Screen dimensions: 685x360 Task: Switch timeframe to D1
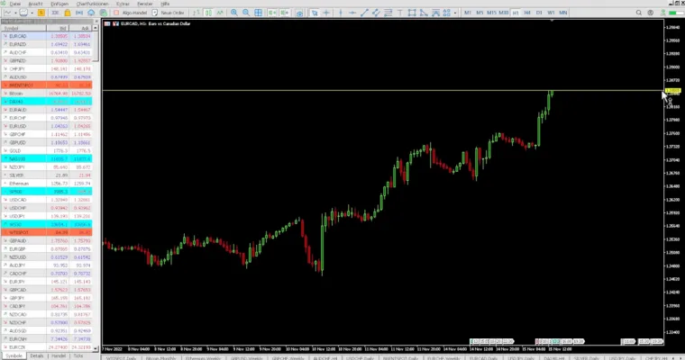[539, 13]
